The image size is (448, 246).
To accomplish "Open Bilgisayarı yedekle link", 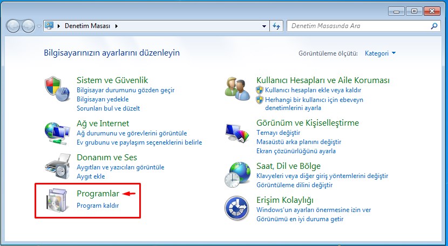I will click(x=103, y=99).
